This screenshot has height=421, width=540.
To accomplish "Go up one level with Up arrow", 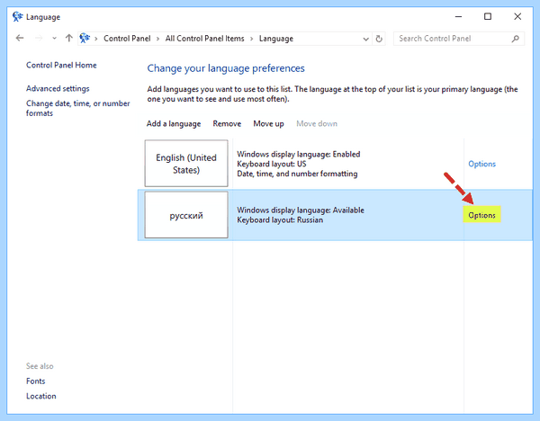I will 69,38.
